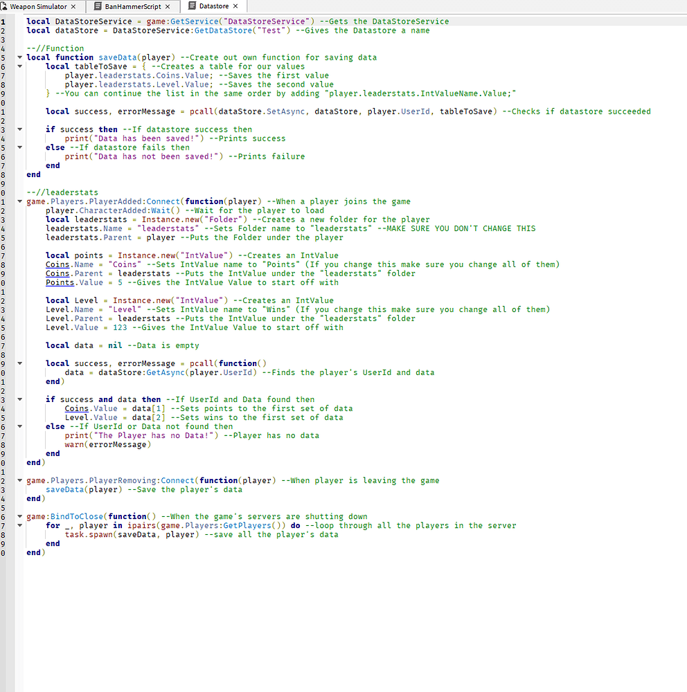This screenshot has height=692, width=687.
Task: Close the Weapon Simulator tab
Action: point(73,7)
